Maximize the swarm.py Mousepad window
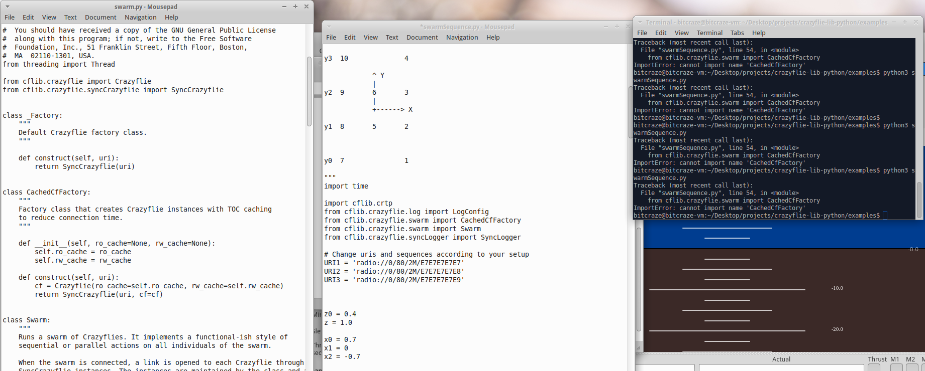Image resolution: width=925 pixels, height=371 pixels. tap(295, 7)
